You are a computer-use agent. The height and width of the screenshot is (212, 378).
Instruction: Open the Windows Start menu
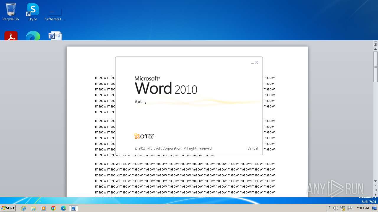pos(8,208)
